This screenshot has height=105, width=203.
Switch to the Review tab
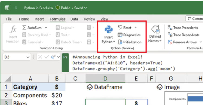89,19
